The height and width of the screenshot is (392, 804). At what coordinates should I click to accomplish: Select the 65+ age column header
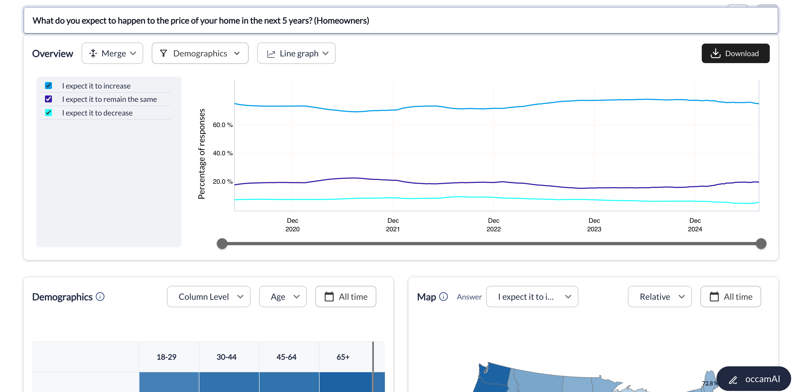343,357
